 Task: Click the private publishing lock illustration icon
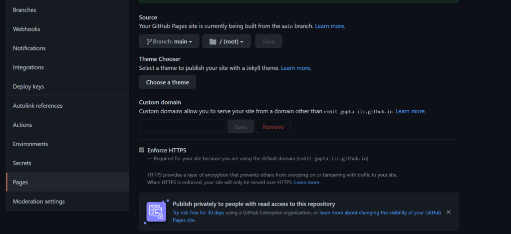(156, 212)
